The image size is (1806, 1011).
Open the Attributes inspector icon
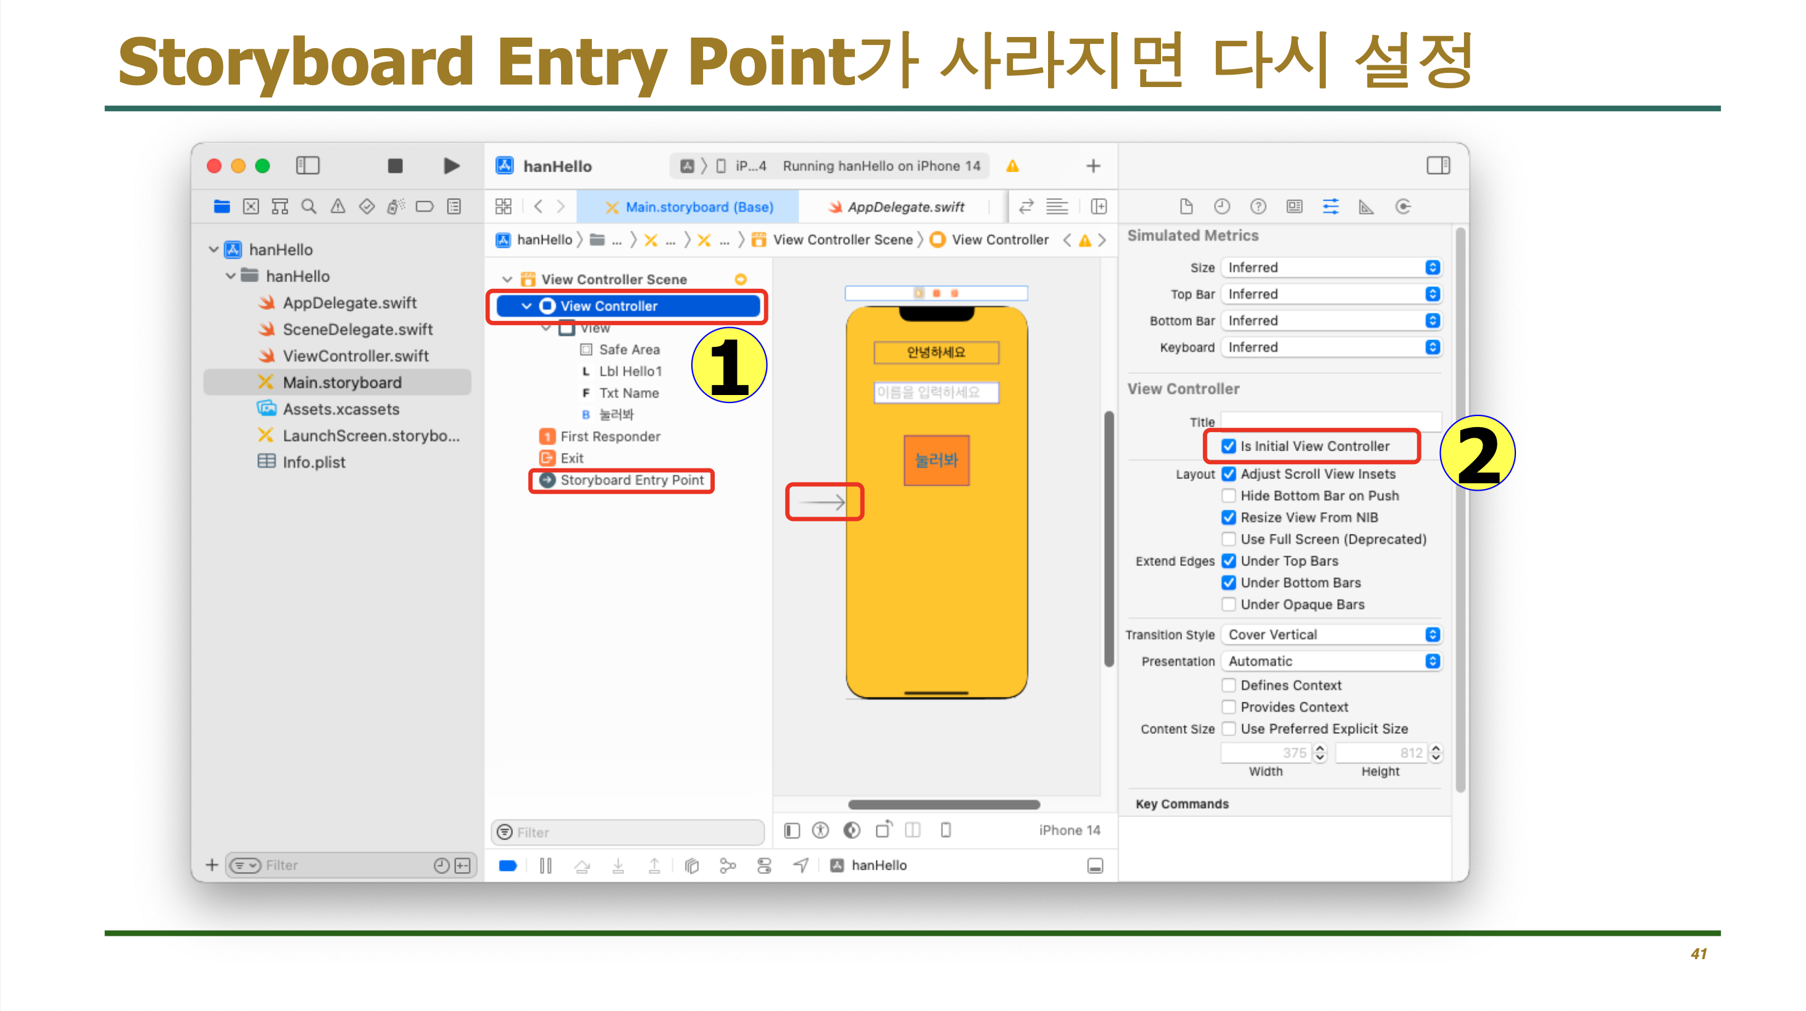tap(1330, 206)
